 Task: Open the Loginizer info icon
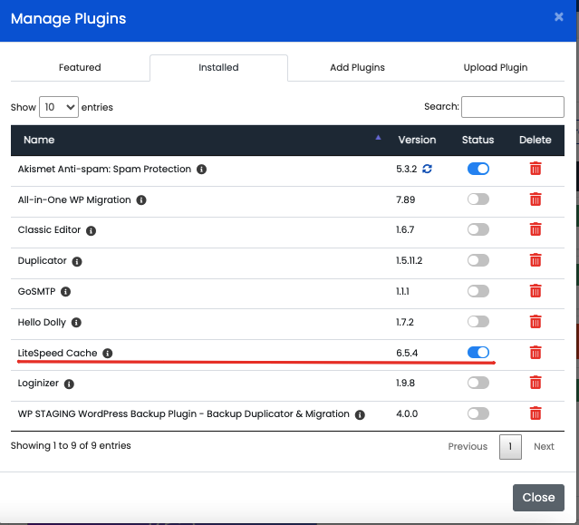[x=69, y=384]
